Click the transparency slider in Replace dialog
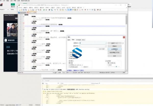The width and height of the screenshot is (153, 106). 114,67
